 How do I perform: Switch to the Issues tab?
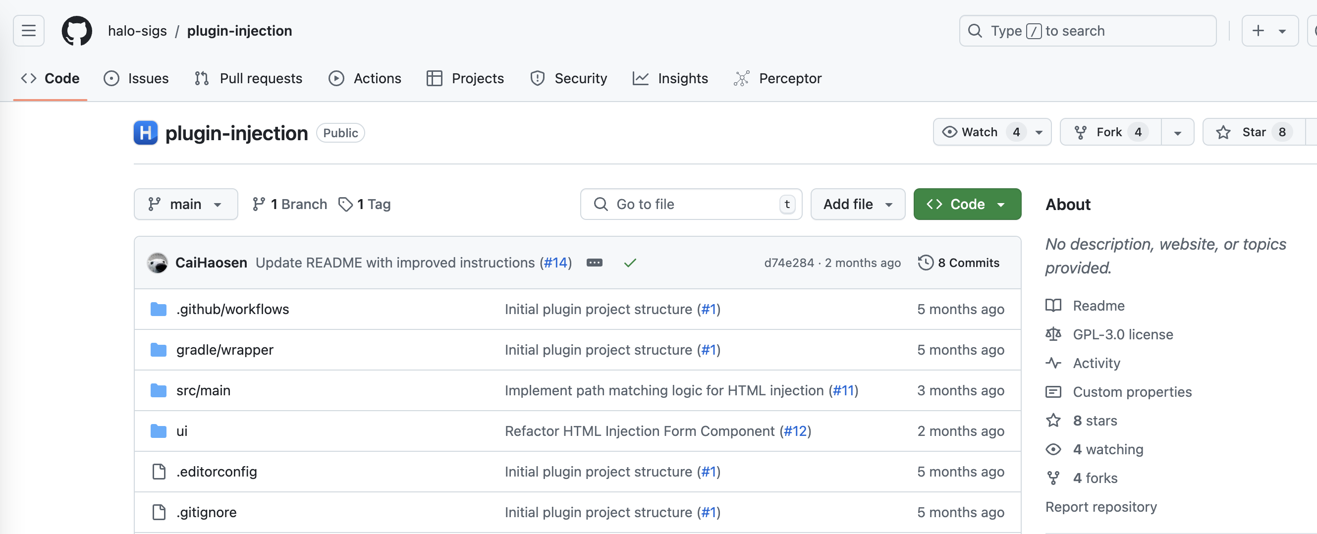[x=136, y=78]
